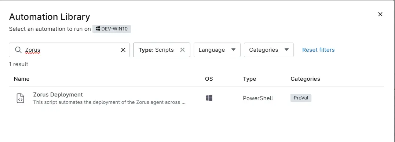Screen dimensions: 395x142
Task: Open the Language filter dropdown
Action: [x=217, y=50]
